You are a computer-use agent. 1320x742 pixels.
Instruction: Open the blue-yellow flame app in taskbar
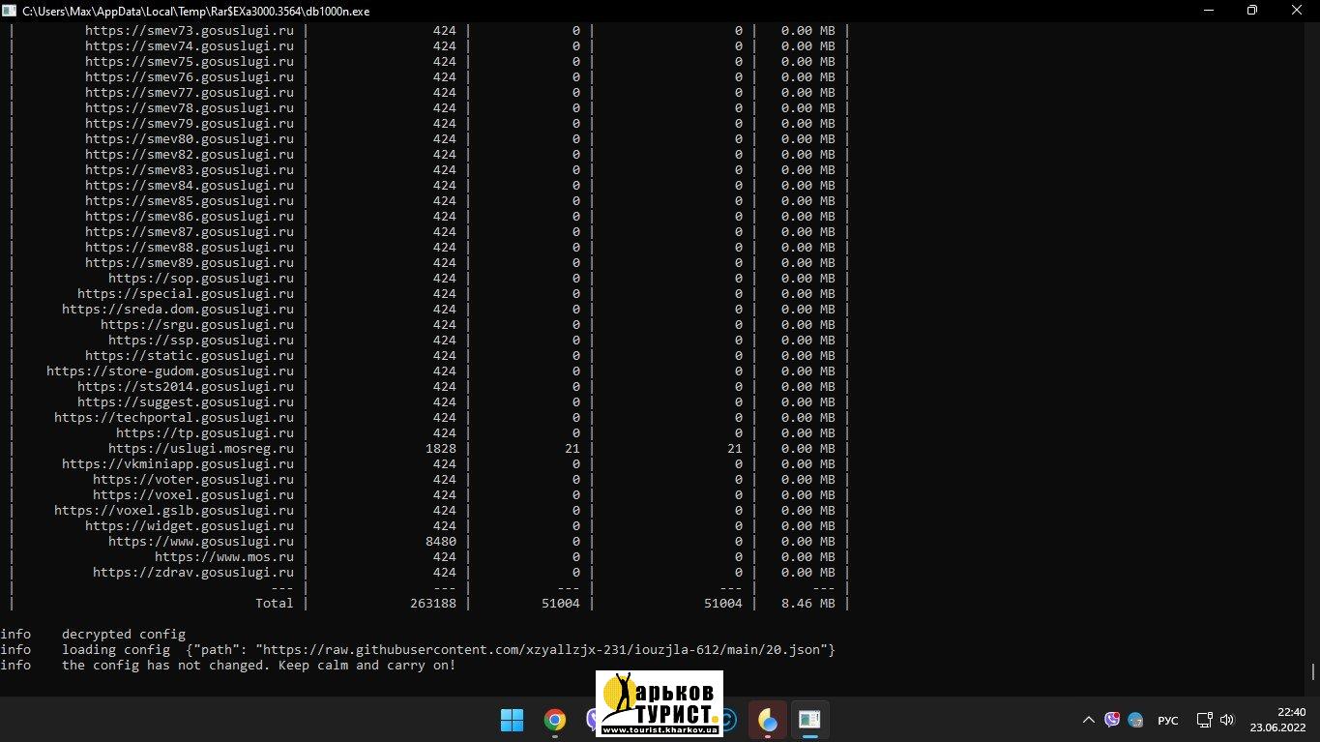(768, 720)
